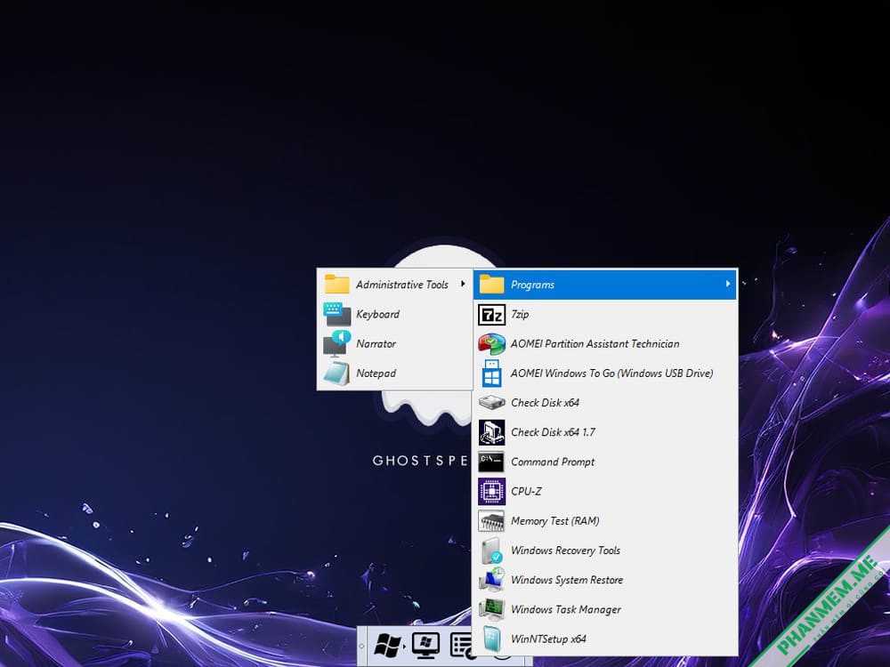Click the Windows flag start button
The image size is (890, 667).
click(388, 646)
